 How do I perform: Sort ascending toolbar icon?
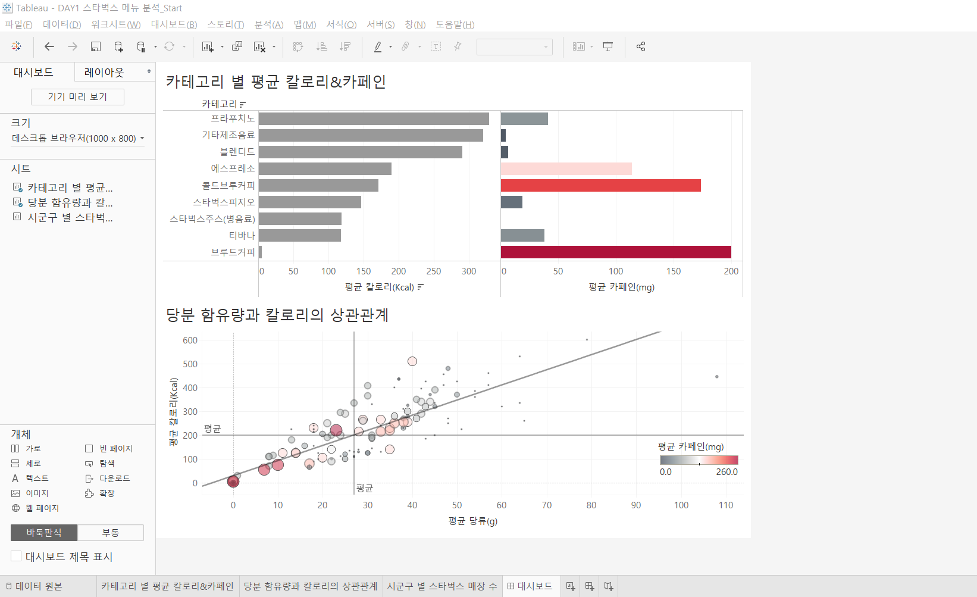tap(321, 46)
